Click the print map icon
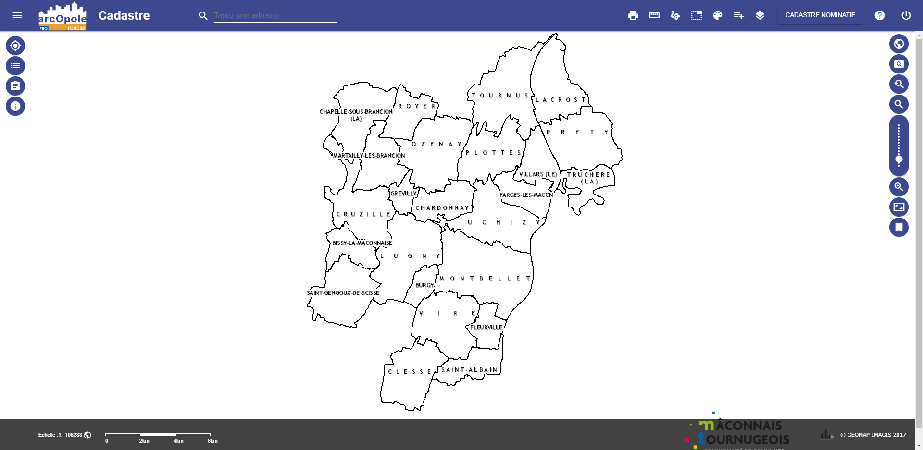Image resolution: width=923 pixels, height=450 pixels. pyautogui.click(x=633, y=15)
